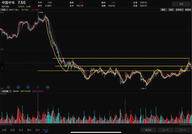
Task: Activate the 画线 drawing line tool
Action: (171, 10)
